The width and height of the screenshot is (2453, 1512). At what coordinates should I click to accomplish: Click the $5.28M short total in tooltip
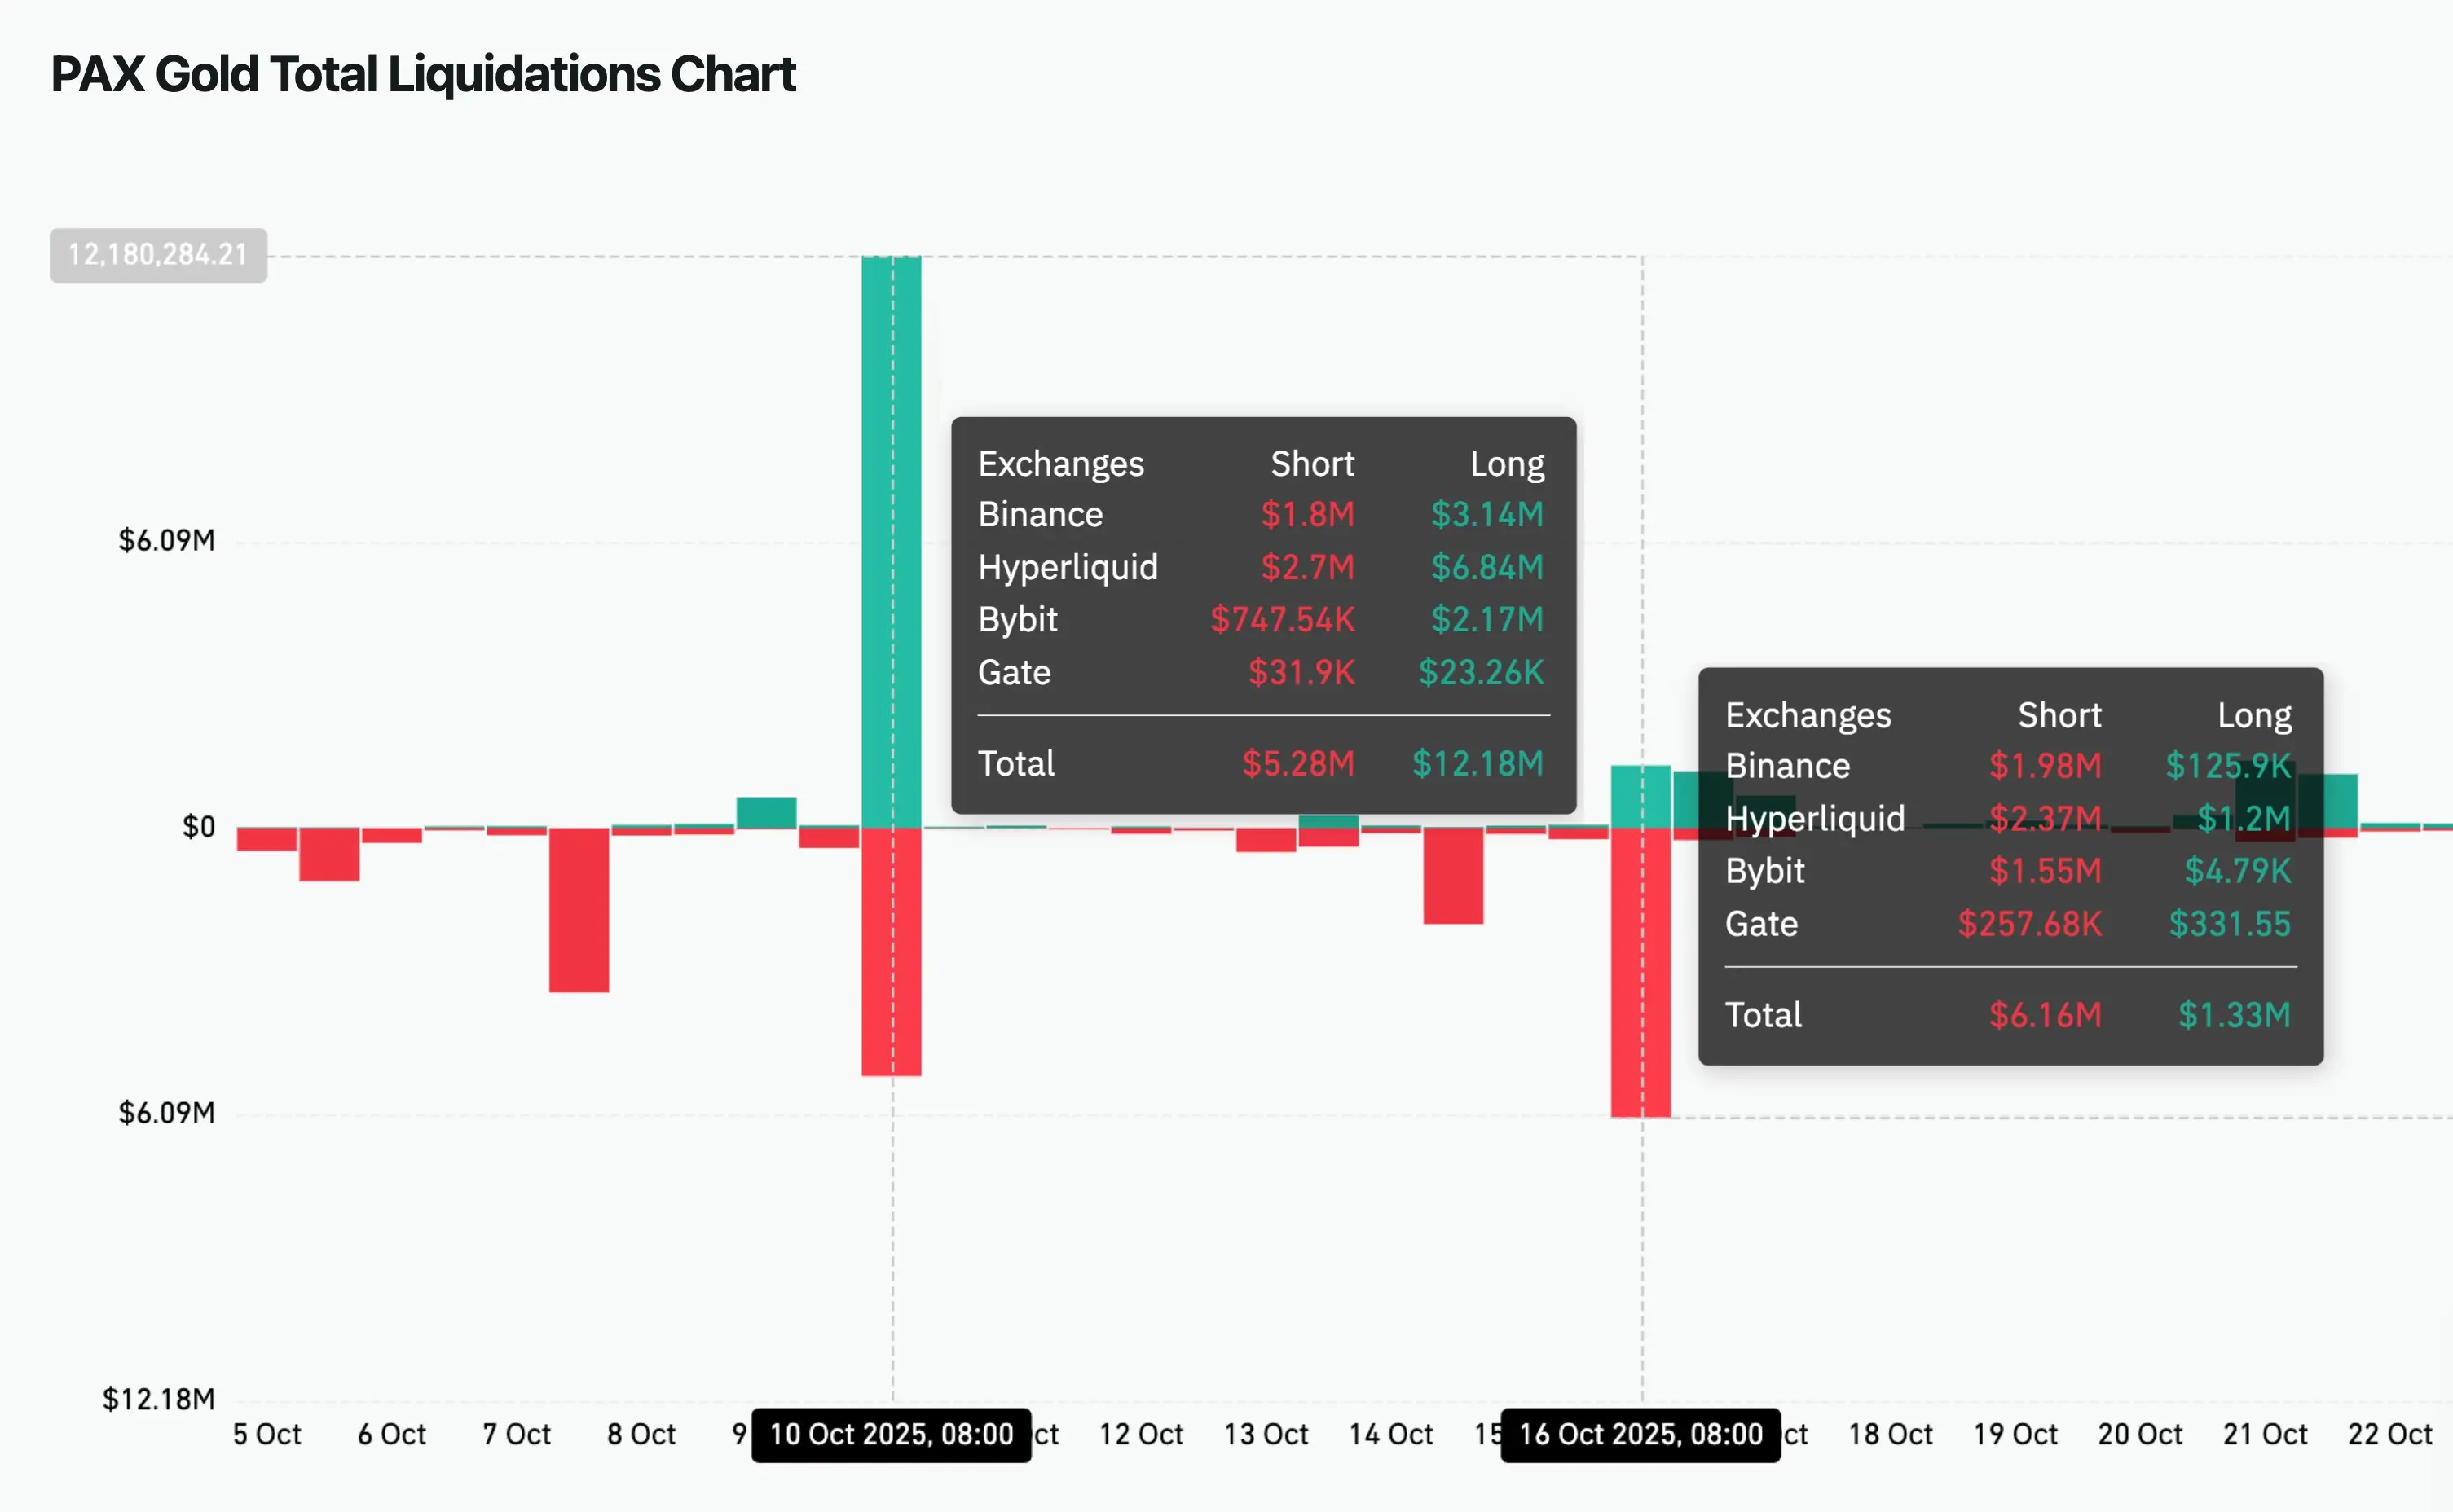pyautogui.click(x=1297, y=764)
